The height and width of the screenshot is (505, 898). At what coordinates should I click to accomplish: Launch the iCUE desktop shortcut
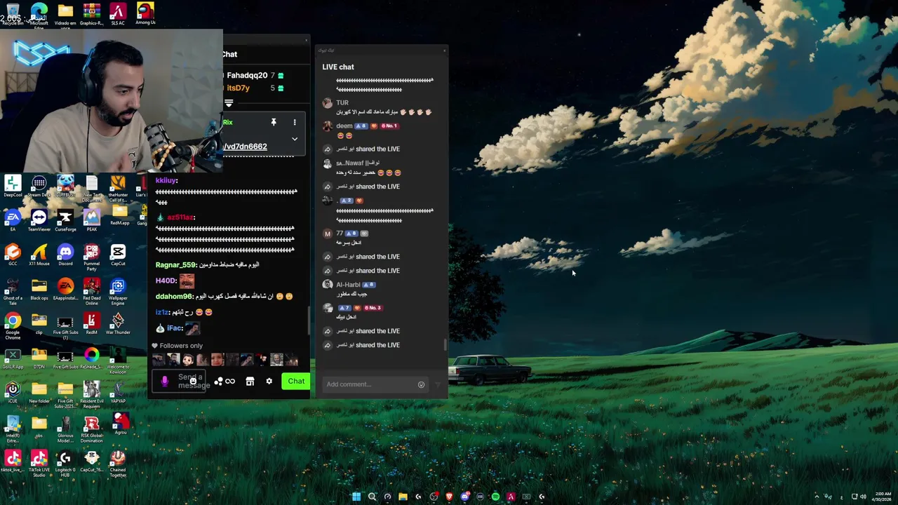click(x=13, y=392)
